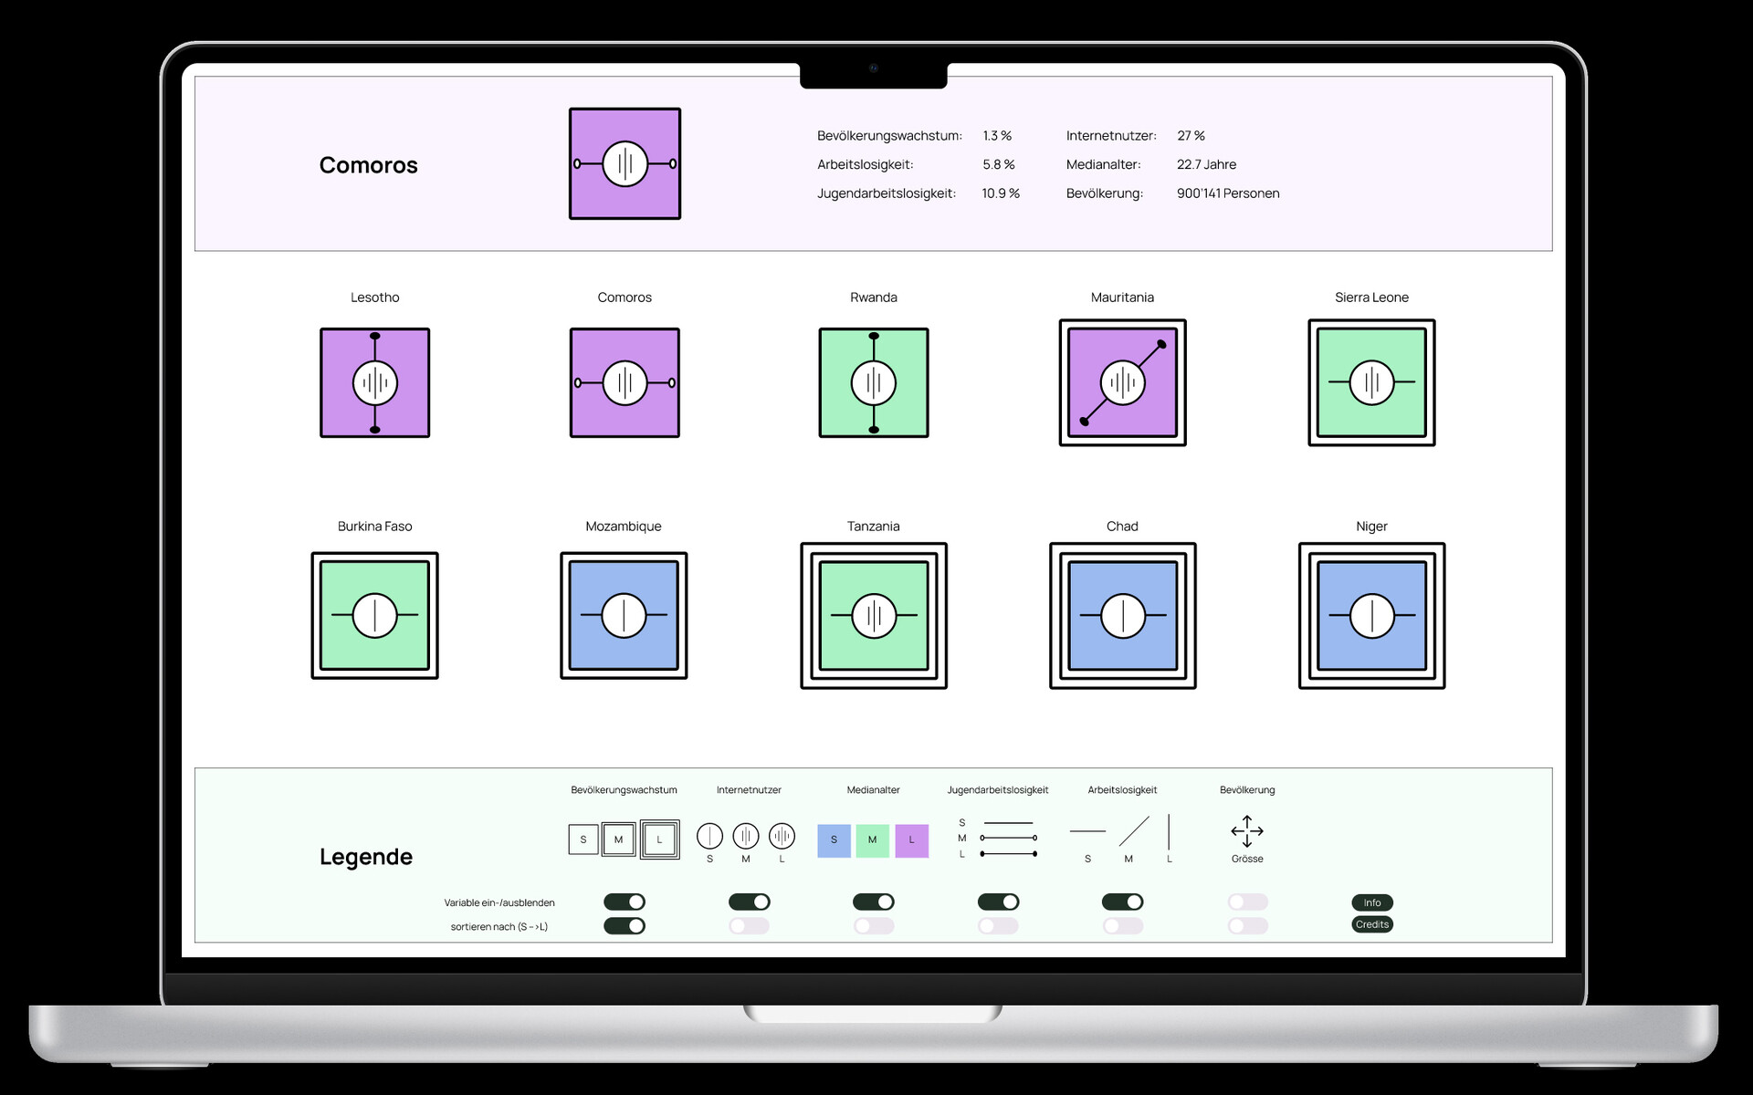Hide the Jugendarbeitslosigkeit variable
1753x1095 pixels.
click(999, 902)
